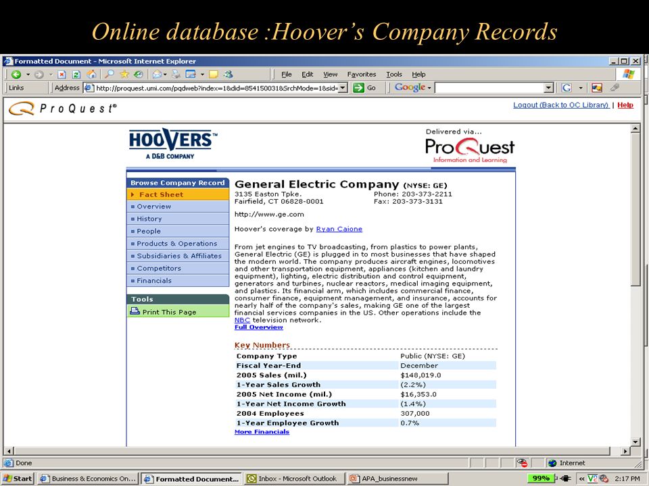Image resolution: width=649 pixels, height=486 pixels.
Task: Click the power plug tray icon
Action: [x=565, y=479]
